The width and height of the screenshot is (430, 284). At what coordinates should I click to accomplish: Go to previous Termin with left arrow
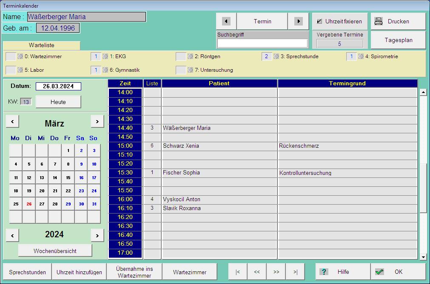point(226,21)
